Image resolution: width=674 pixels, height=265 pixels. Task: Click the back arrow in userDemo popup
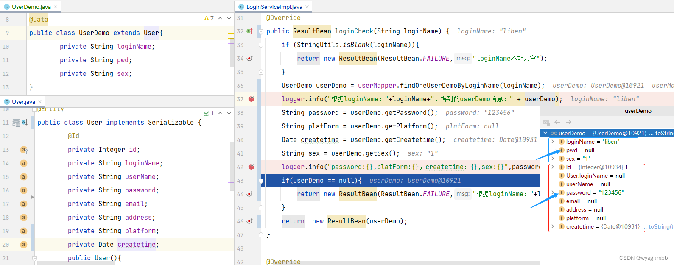tap(557, 122)
